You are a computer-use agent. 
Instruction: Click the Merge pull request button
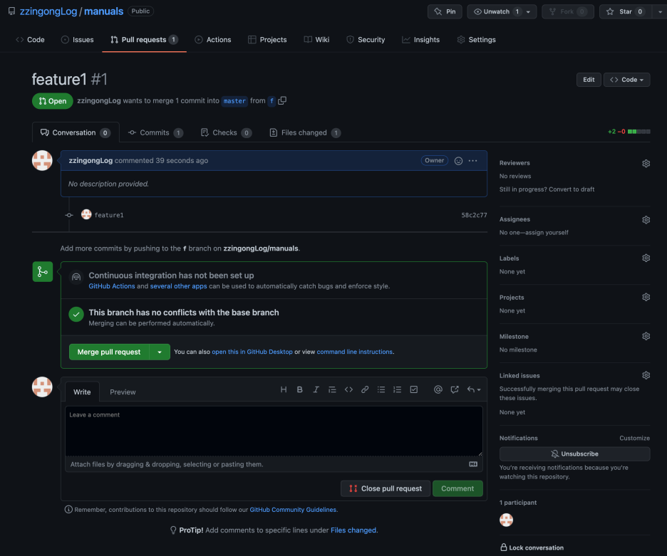109,352
